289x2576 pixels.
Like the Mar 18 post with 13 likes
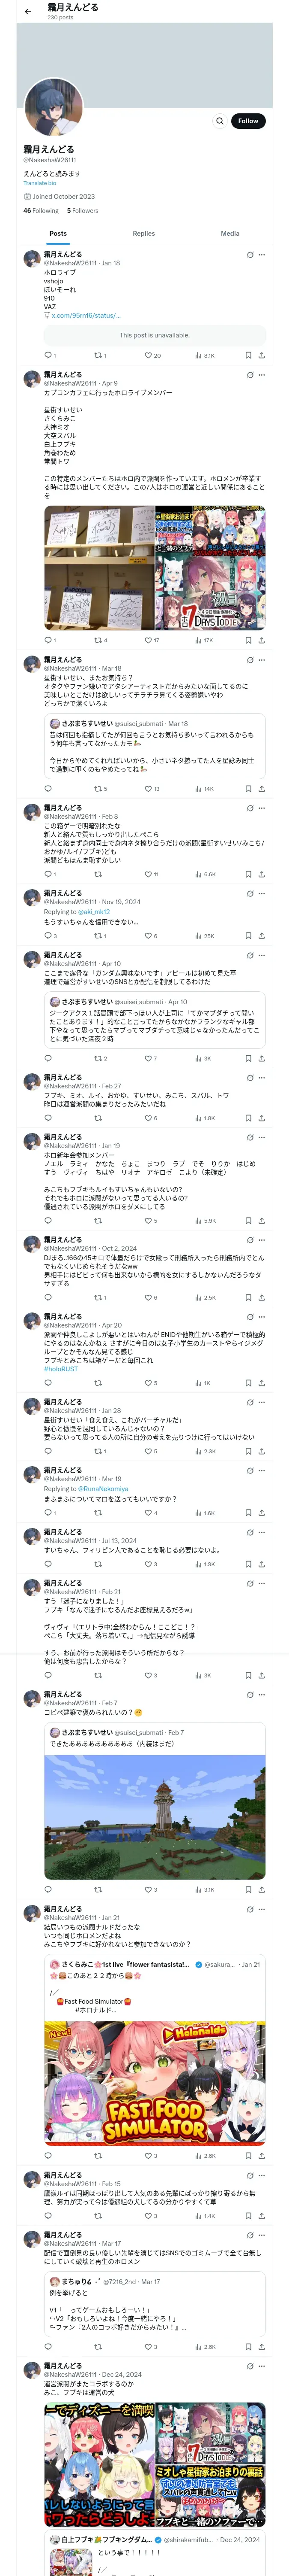(x=149, y=789)
